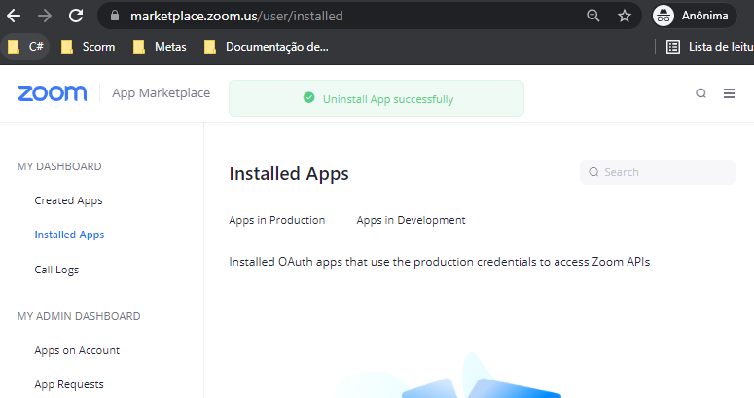Open the zoom magnifier in address bar

tap(592, 16)
